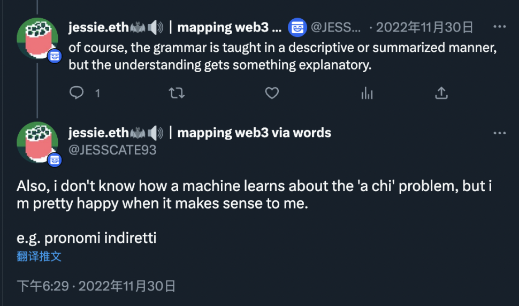Image resolution: width=519 pixels, height=306 pixels.
Task: Click the retweet icon on first tweet
Action: (177, 93)
